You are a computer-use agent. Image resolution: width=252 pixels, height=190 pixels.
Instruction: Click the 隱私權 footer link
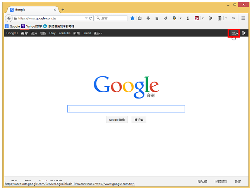[x=202, y=181]
